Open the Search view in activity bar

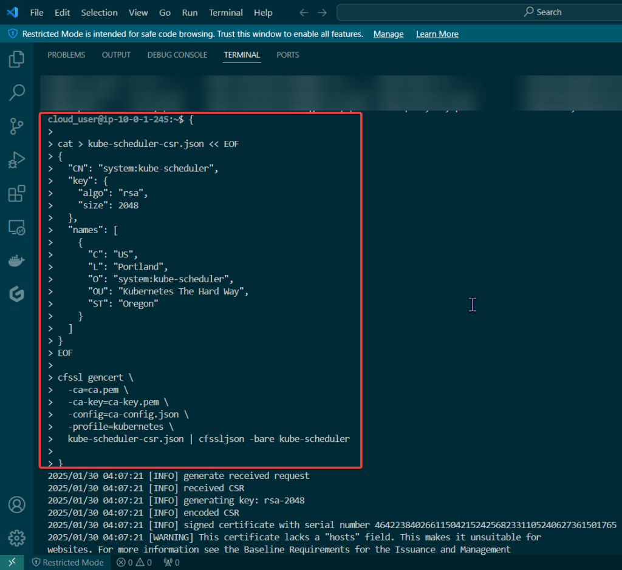coord(16,93)
